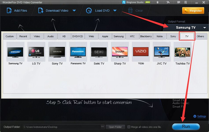Image resolution: width=209 pixels, height=132 pixels.
Task: Expand the Download Video dropdown arrow
Action: coord(74,10)
